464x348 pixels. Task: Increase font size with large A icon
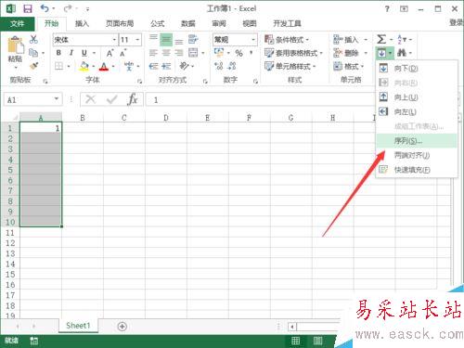tap(110, 53)
